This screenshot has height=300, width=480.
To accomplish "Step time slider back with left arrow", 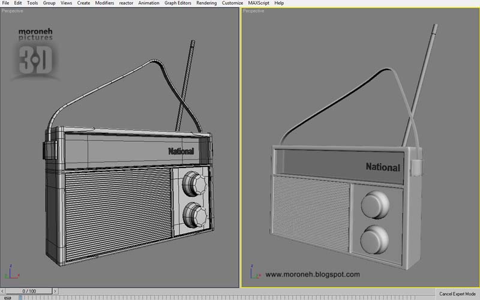I will [2, 291].
